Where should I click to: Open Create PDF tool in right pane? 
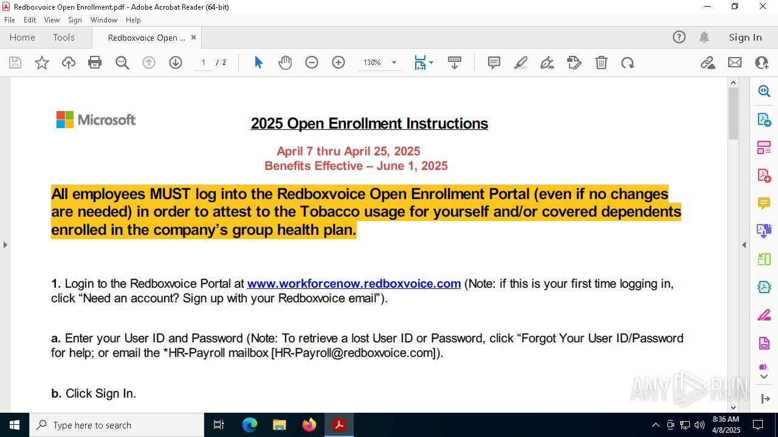(x=764, y=175)
